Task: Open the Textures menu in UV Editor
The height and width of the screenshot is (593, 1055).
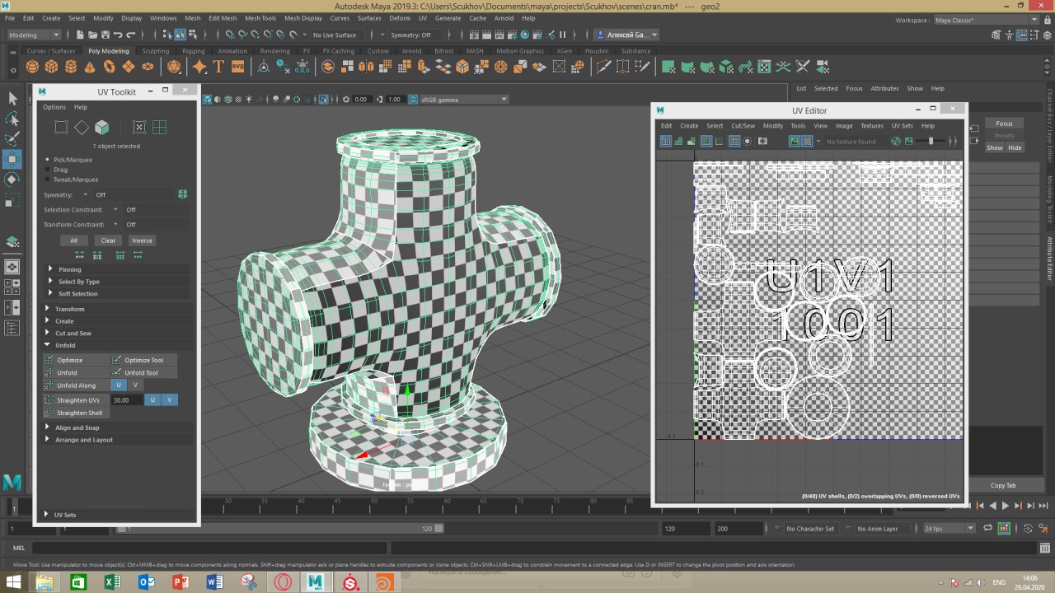Action: click(x=872, y=126)
